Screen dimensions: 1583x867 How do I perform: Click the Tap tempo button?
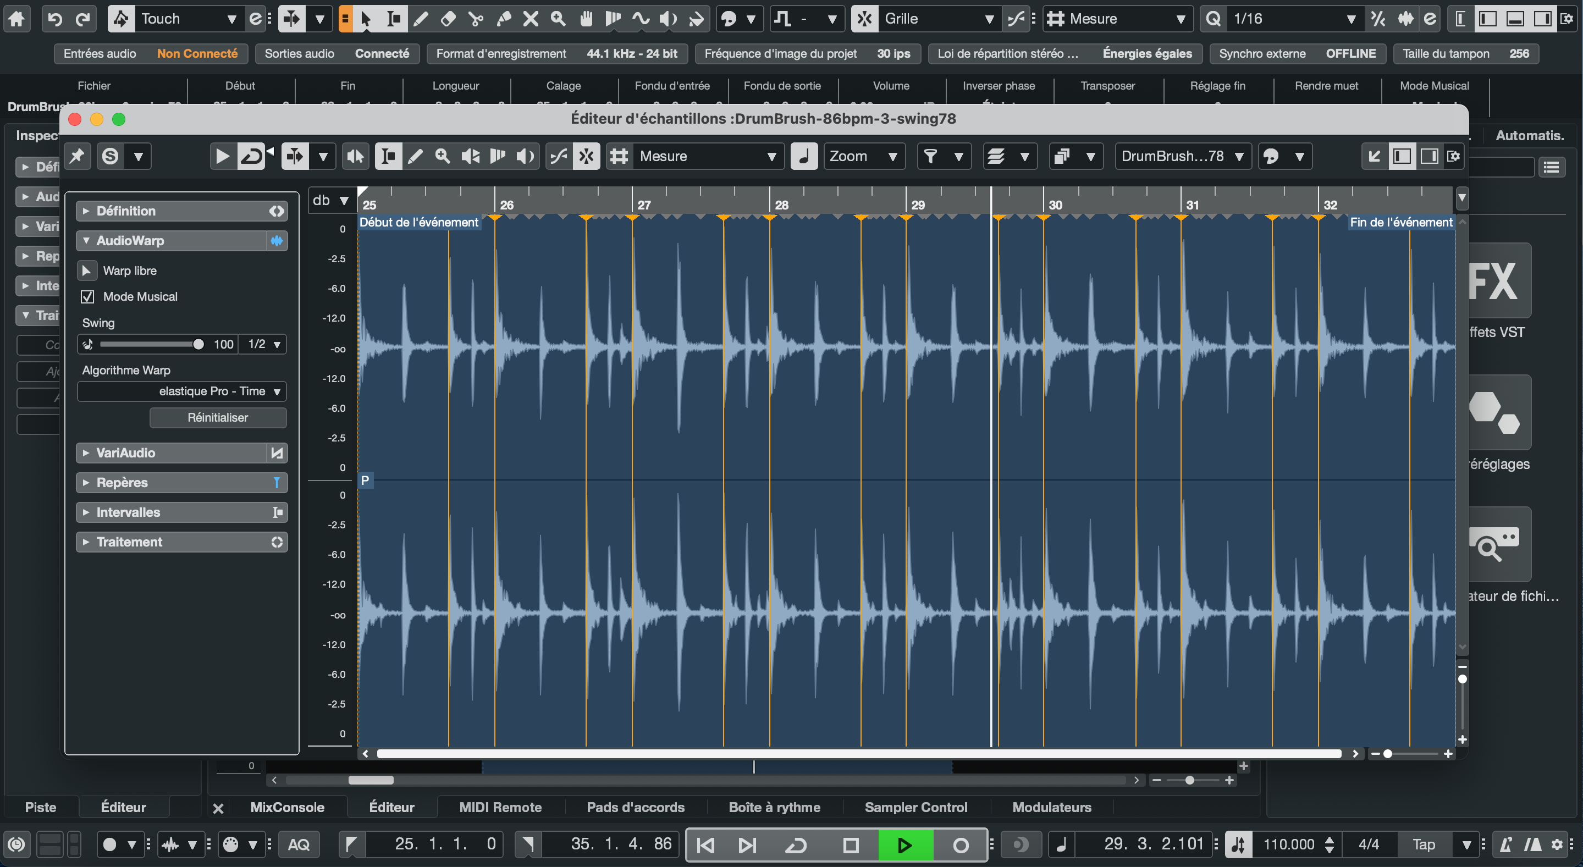pyautogui.click(x=1423, y=845)
